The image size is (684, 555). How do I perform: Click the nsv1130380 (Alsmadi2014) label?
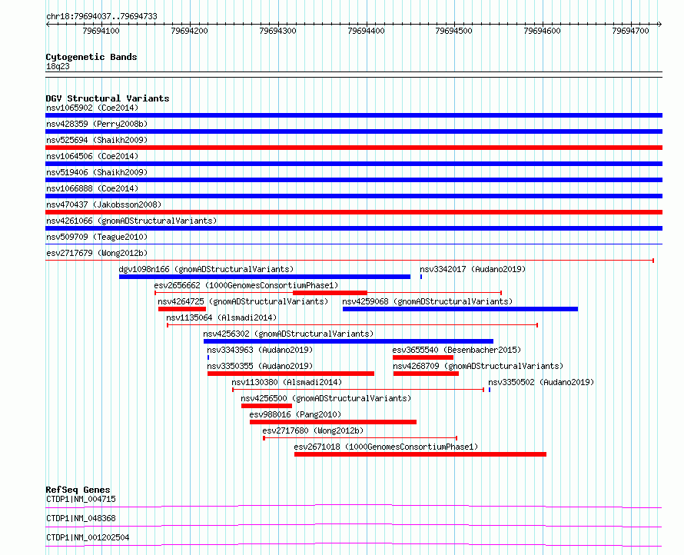pos(287,382)
